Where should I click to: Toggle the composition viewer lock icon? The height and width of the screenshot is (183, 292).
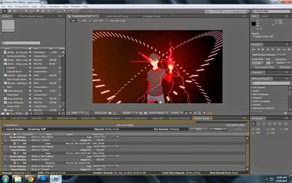tap(69, 17)
